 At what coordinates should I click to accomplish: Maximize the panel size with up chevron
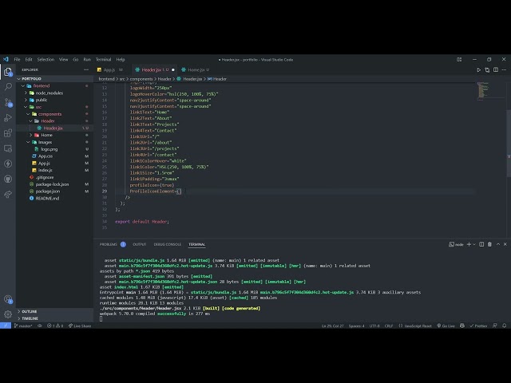click(498, 244)
